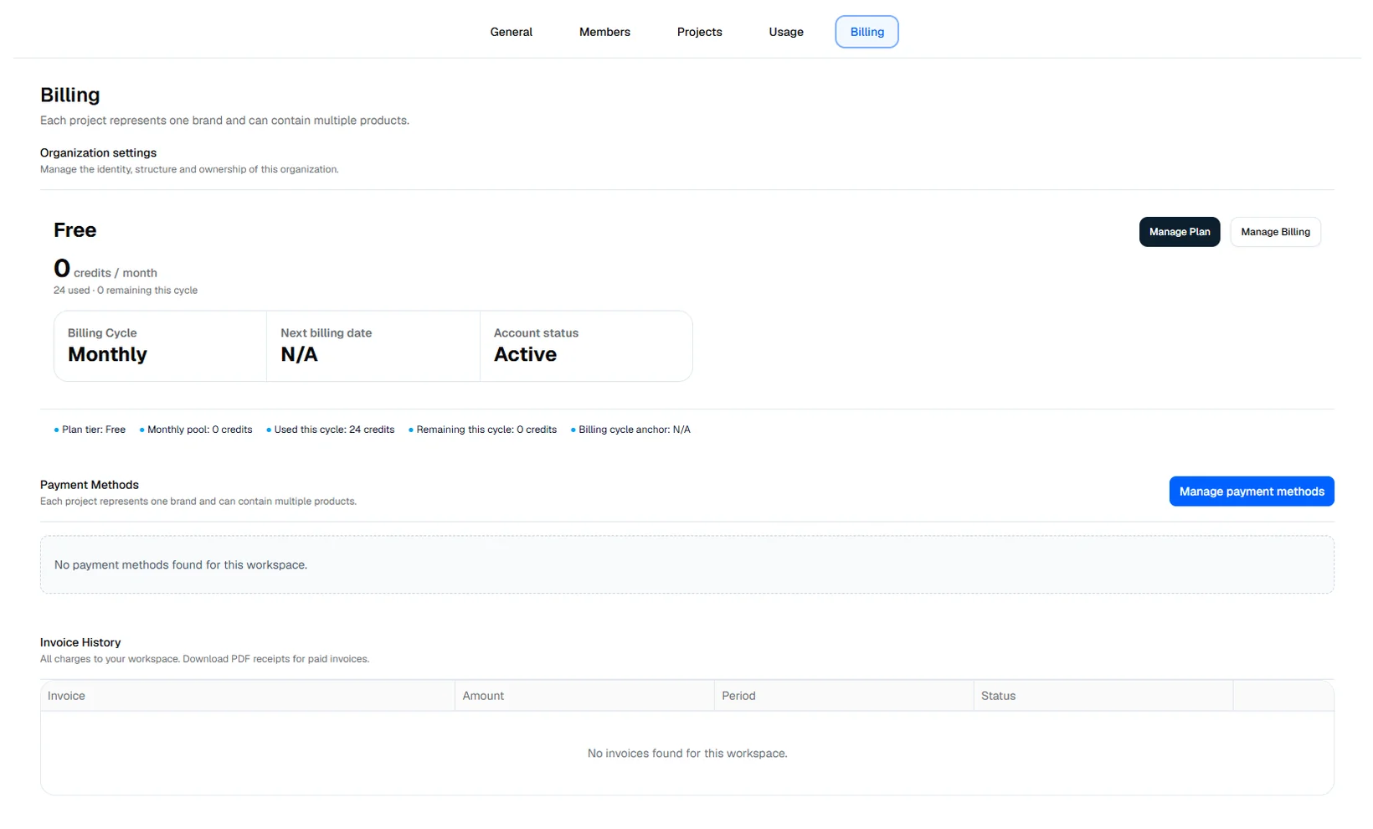Image resolution: width=1373 pixels, height=829 pixels.
Task: Click 'Used this cycle: 24 credits' text
Action: coord(334,430)
